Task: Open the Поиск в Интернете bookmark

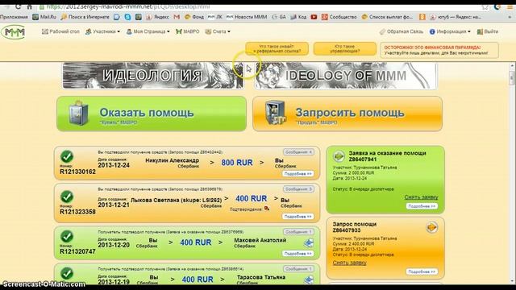Action: click(85, 17)
